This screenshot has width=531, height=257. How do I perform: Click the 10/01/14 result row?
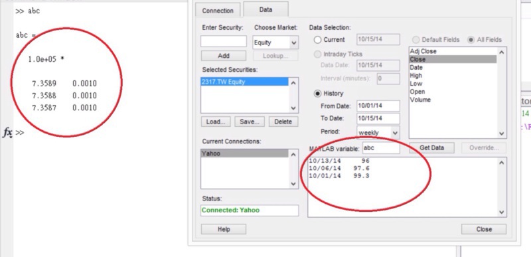pos(339,176)
